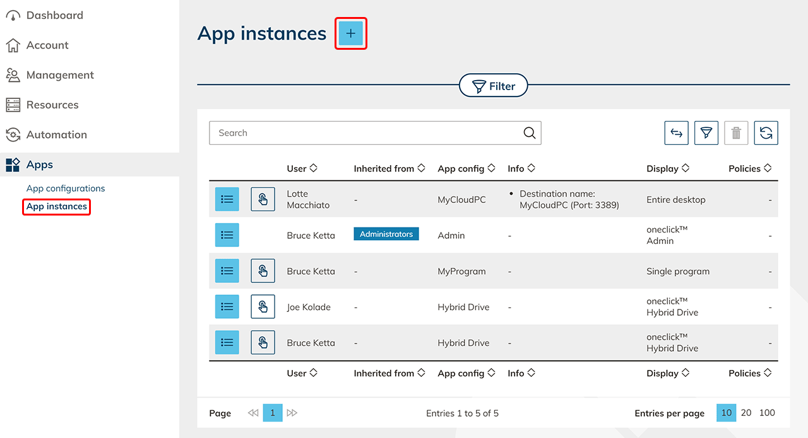Screen dimensions: 808x438
Task: Set entries per page to 100
Action: pyautogui.click(x=767, y=413)
